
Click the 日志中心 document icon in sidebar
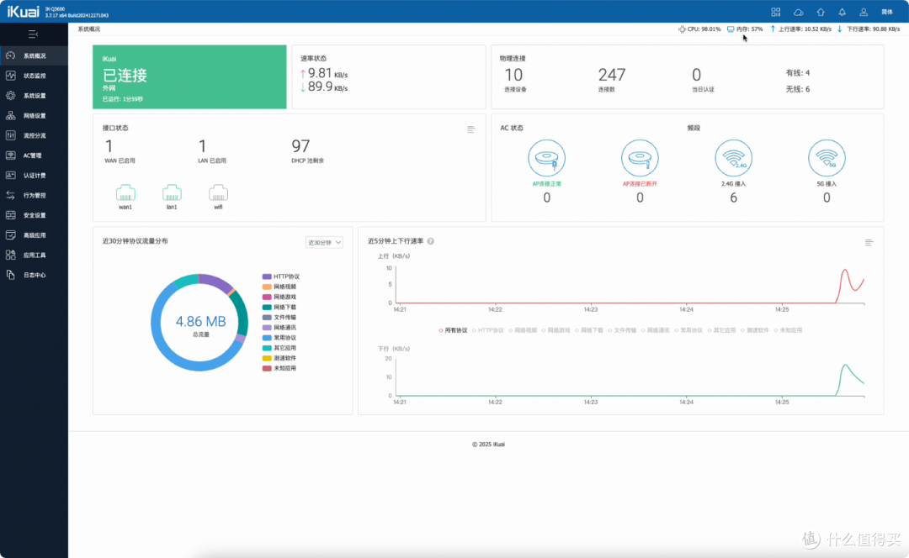coord(10,275)
